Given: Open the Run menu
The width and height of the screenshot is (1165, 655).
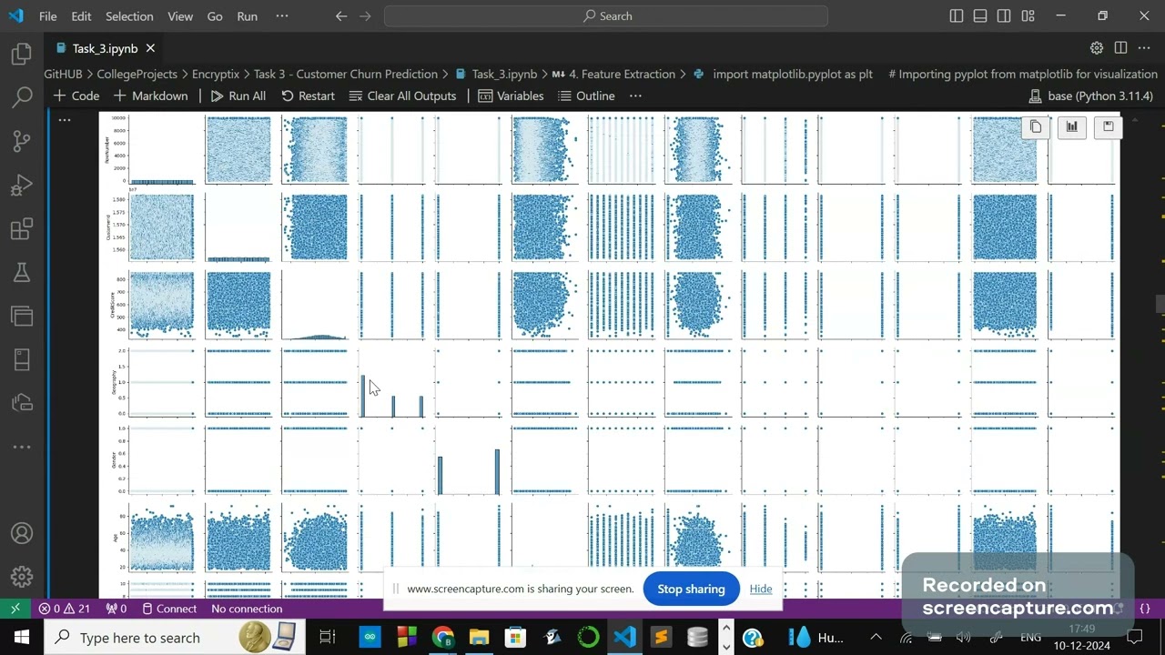Looking at the screenshot, I should point(247,16).
